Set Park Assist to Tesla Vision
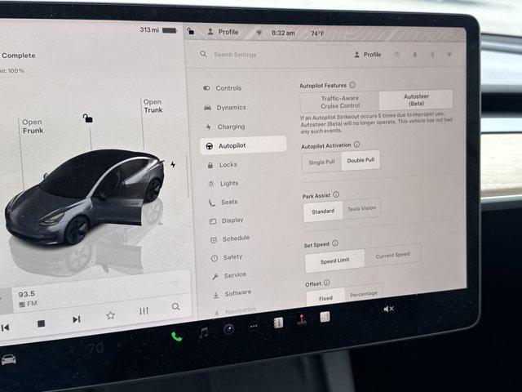 [x=362, y=209]
